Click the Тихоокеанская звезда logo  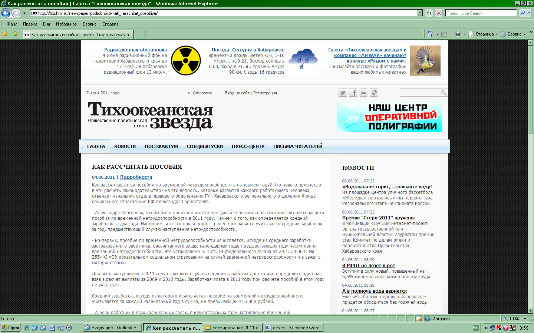[150, 116]
